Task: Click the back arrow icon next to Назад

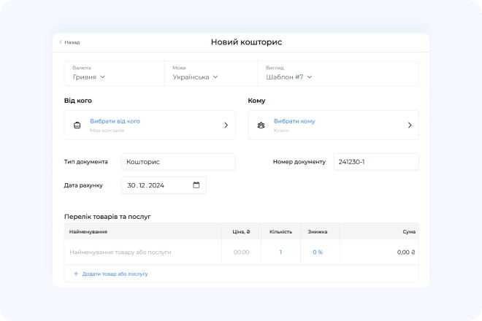Action: click(61, 42)
